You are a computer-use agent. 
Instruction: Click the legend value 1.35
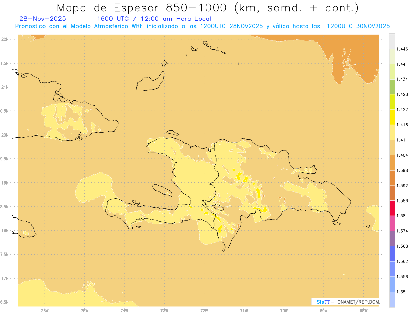pos(401,292)
